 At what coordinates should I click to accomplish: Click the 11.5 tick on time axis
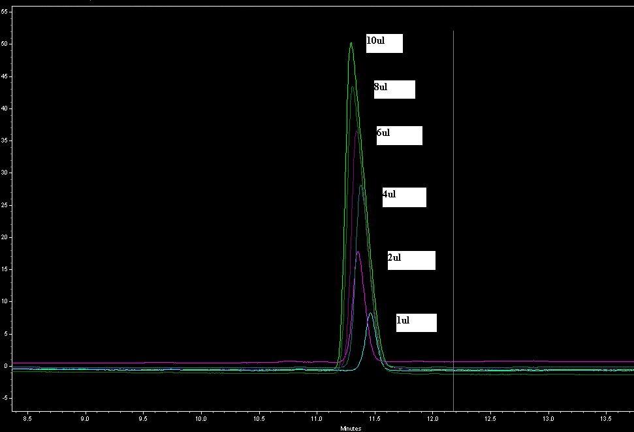[x=375, y=418]
